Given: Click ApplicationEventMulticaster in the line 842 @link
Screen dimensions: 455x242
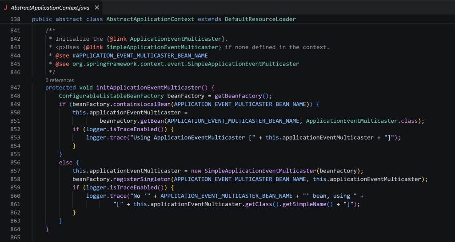Looking at the screenshot, I should [176, 39].
